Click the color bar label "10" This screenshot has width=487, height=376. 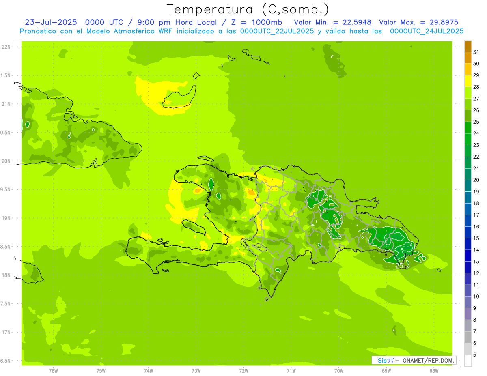click(476, 296)
